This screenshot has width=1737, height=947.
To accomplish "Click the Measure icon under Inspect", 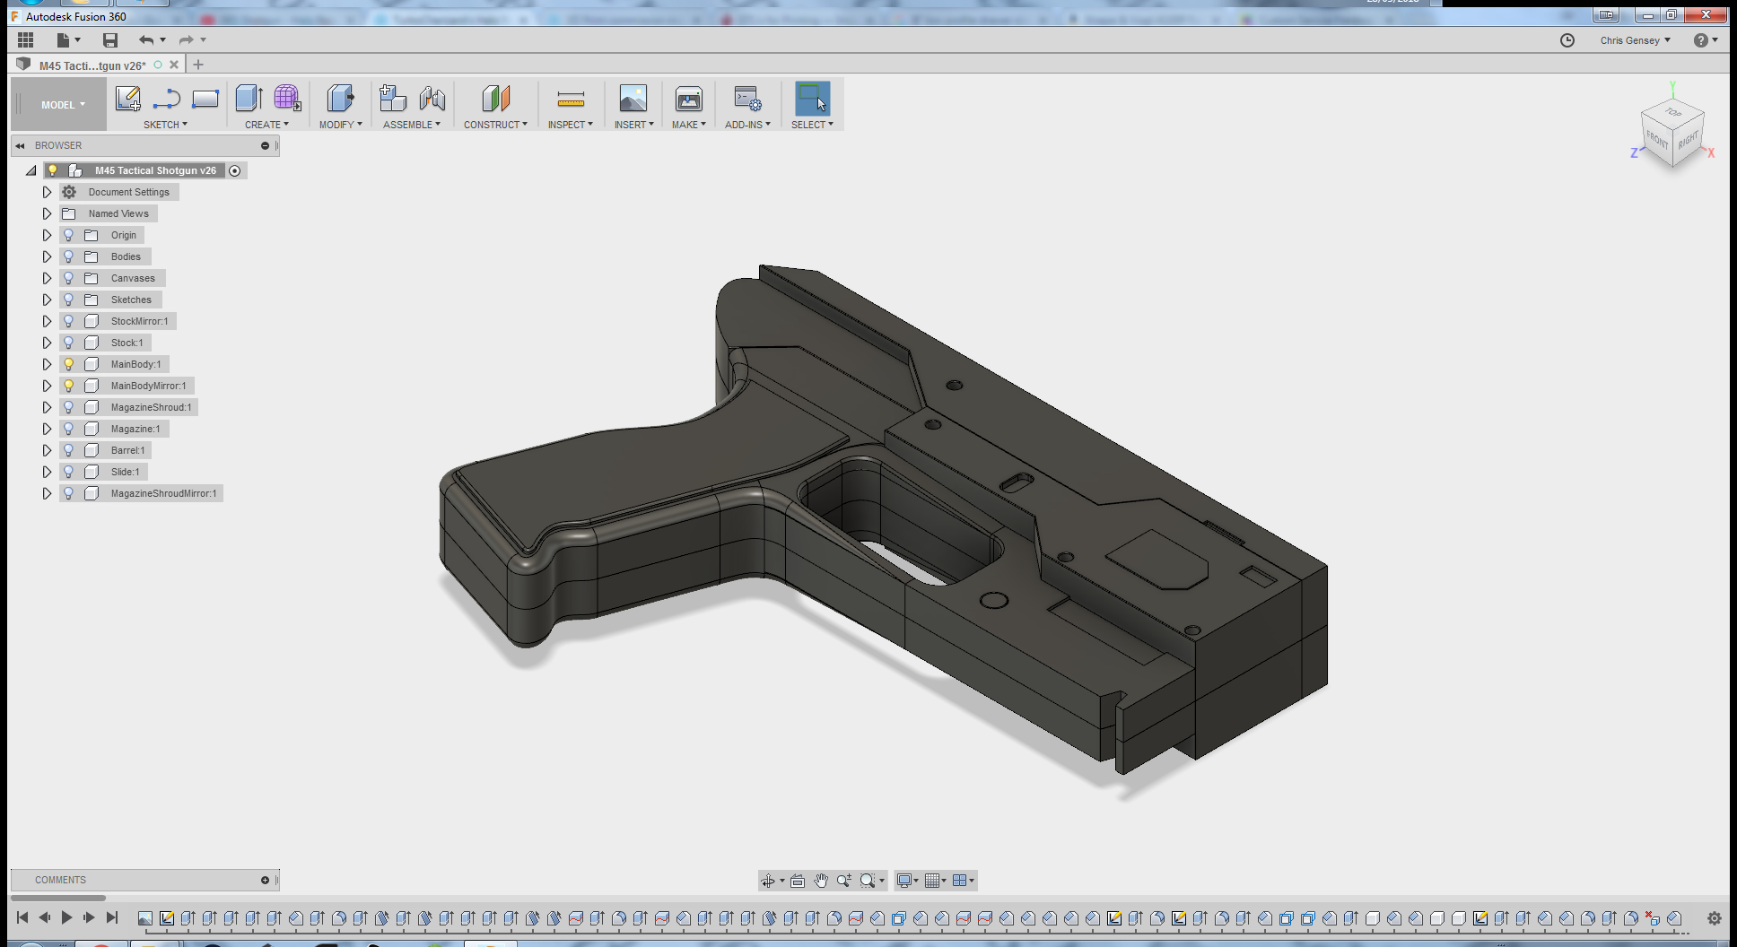I will pyautogui.click(x=571, y=99).
